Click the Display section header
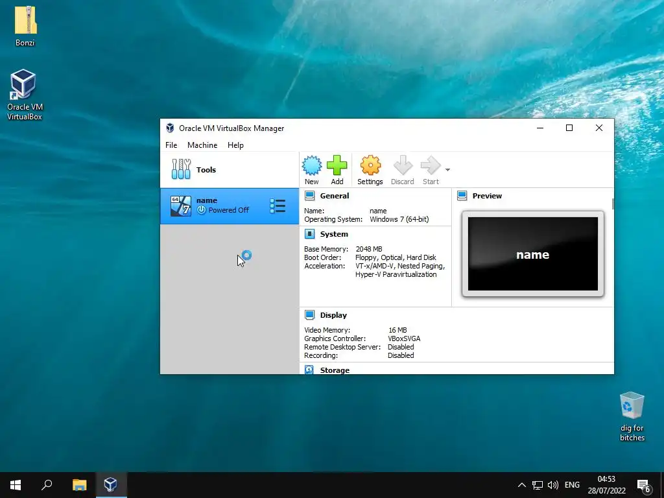 333,315
